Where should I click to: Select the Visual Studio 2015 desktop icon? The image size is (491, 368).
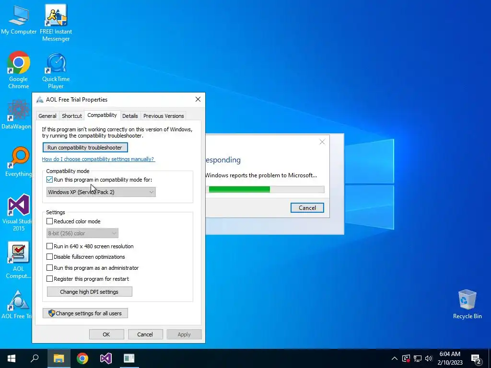click(x=18, y=213)
